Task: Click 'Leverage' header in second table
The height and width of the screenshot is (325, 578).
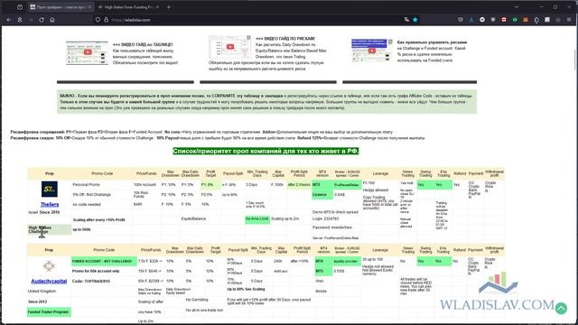Action: (x=380, y=250)
